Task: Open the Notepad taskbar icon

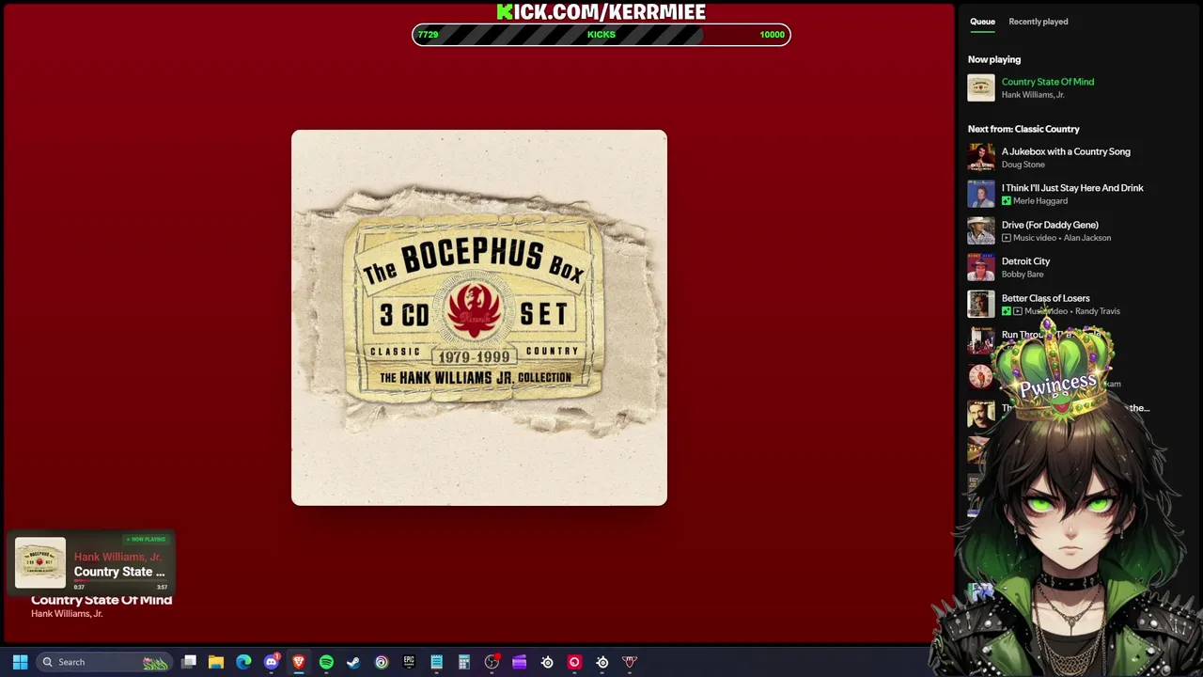Action: [x=436, y=662]
